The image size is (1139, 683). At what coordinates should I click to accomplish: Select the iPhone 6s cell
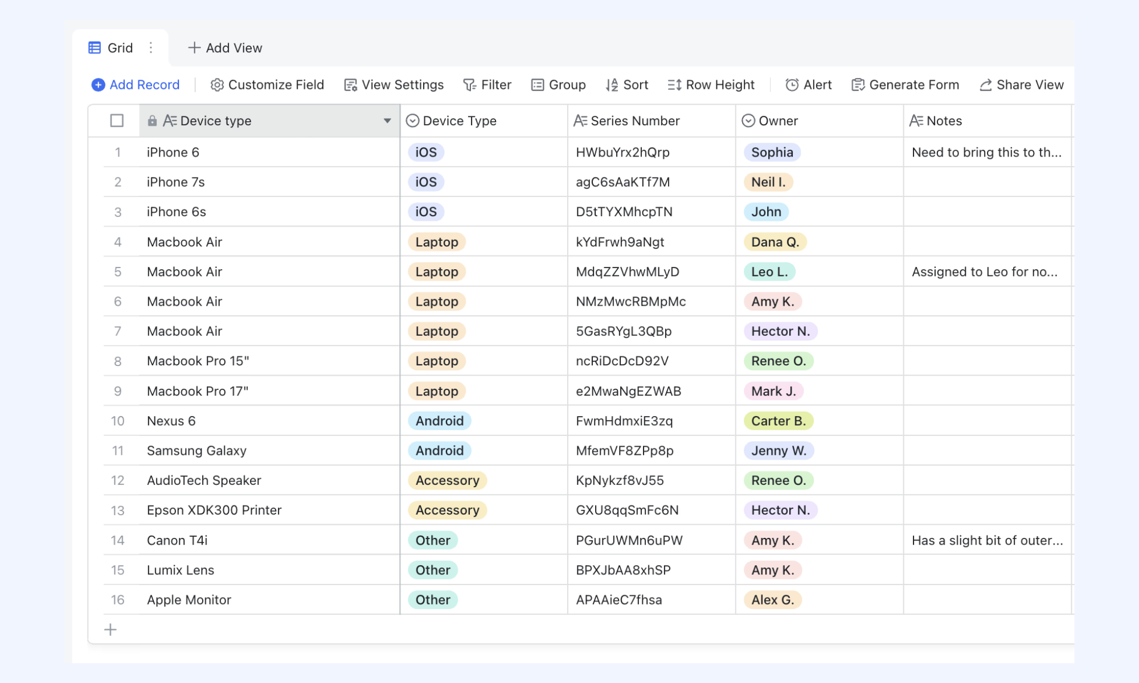point(269,212)
